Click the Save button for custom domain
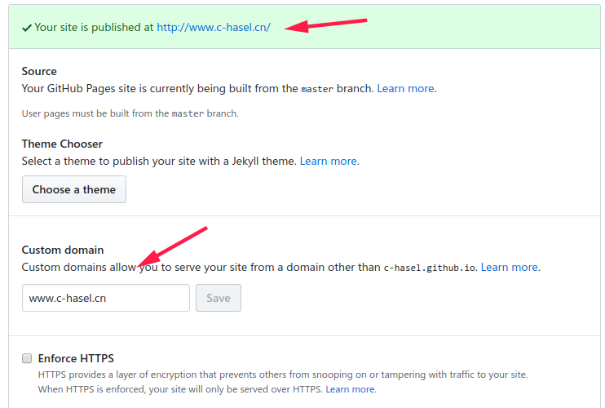The image size is (605, 408). pos(219,298)
